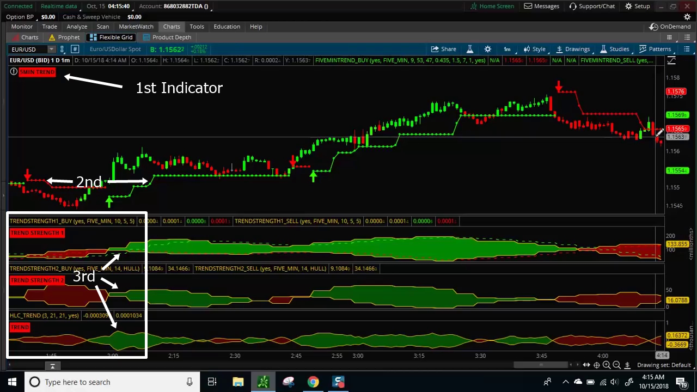697x392 pixels.
Task: Click the chart mode icon above price axis
Action: click(671, 60)
